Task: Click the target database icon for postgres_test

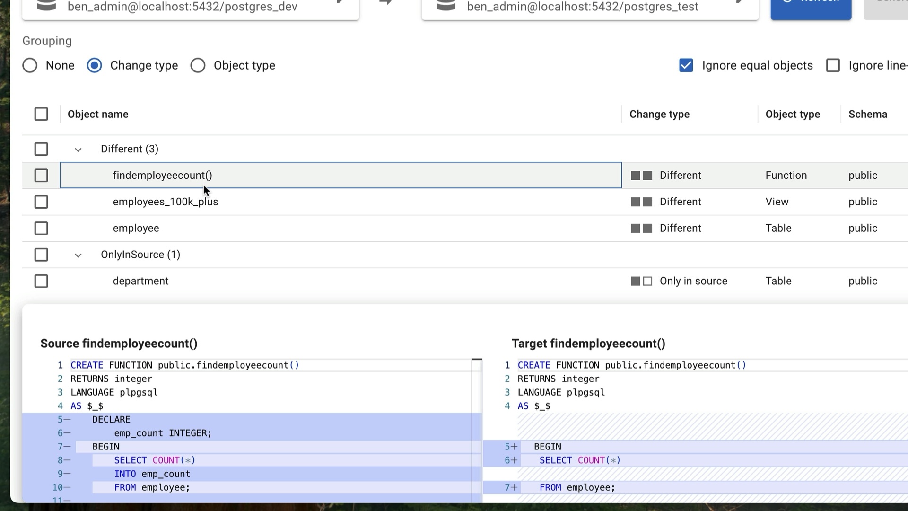Action: point(445,6)
